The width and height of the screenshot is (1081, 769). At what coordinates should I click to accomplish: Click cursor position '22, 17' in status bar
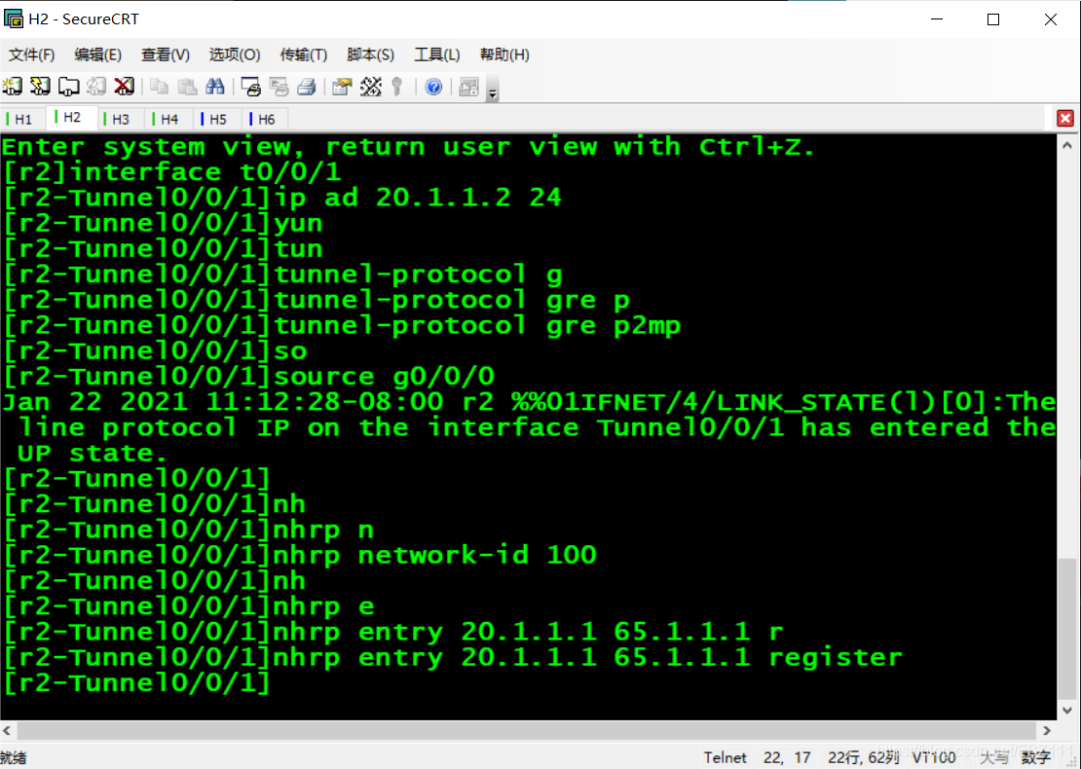pos(787,757)
